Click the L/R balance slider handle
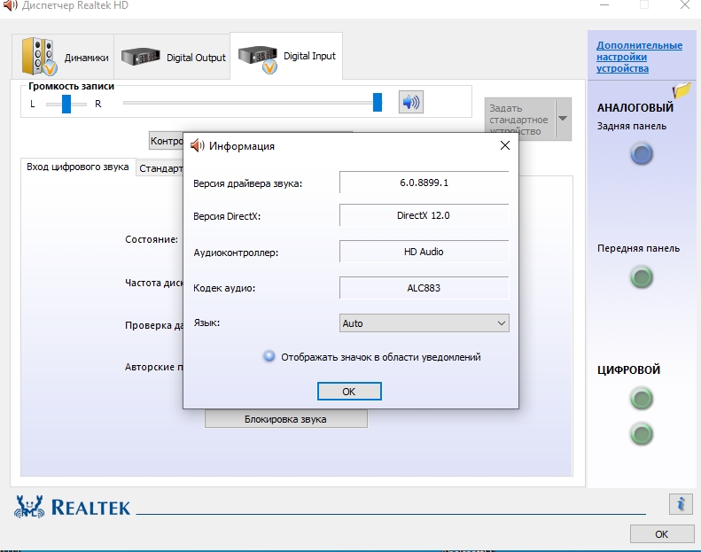701x552 pixels. click(66, 104)
